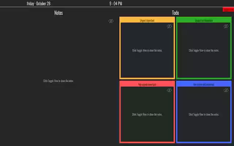Toggle view in the green todo quadrant
This screenshot has width=234, height=146.
[x=226, y=26]
